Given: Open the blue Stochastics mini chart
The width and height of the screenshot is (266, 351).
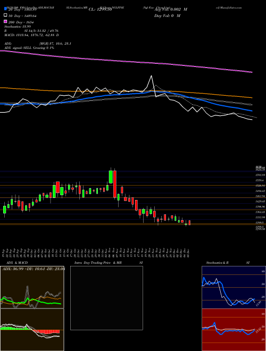Looking at the screenshot, I should click(x=234, y=287).
